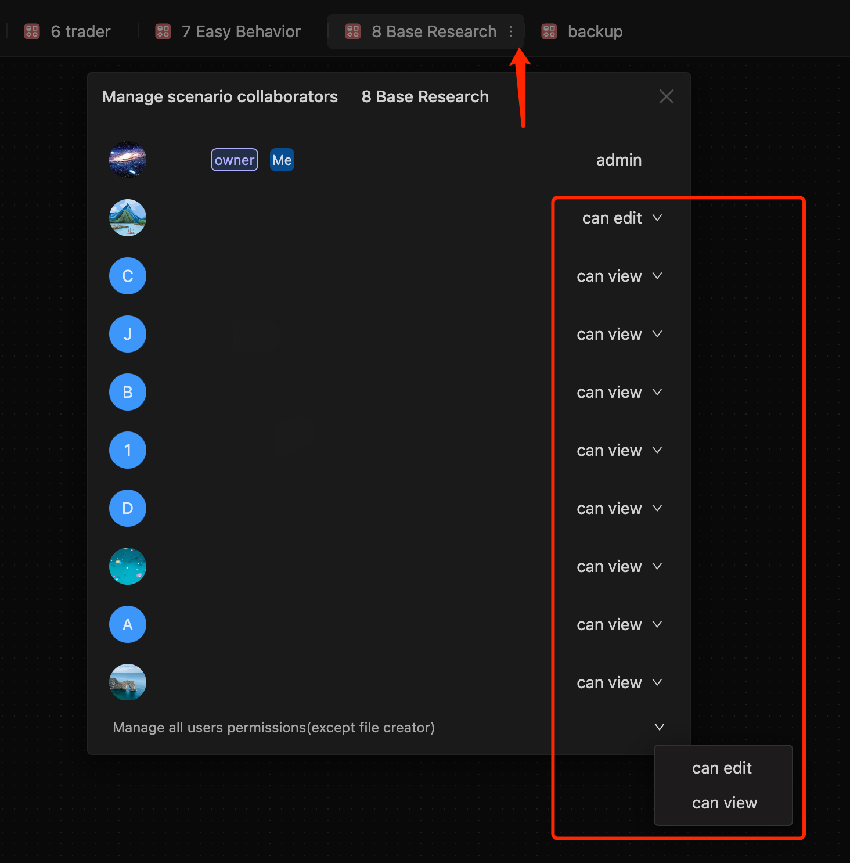Click the galaxy avatar of the owner
The image size is (850, 863).
pyautogui.click(x=128, y=160)
